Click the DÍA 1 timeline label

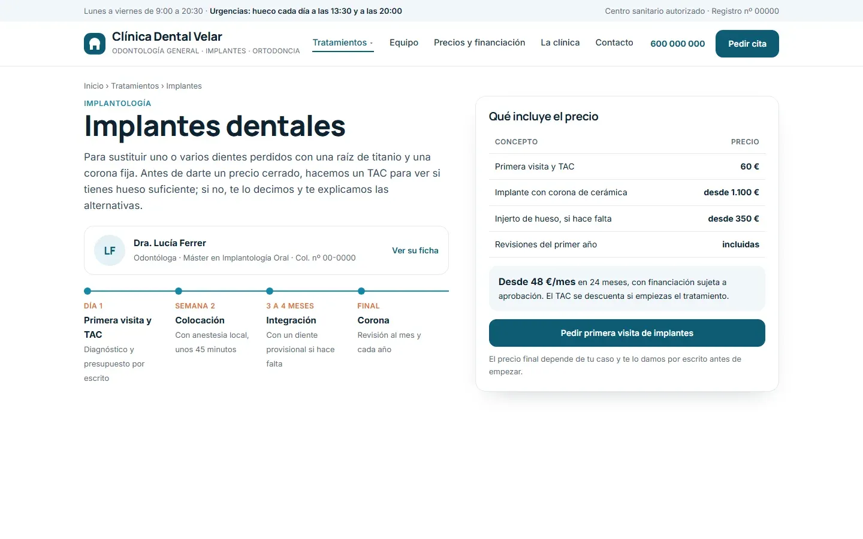93,306
